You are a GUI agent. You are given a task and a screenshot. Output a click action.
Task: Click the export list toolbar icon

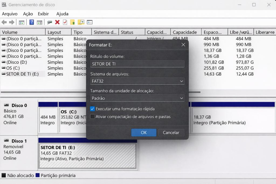coord(81,22)
